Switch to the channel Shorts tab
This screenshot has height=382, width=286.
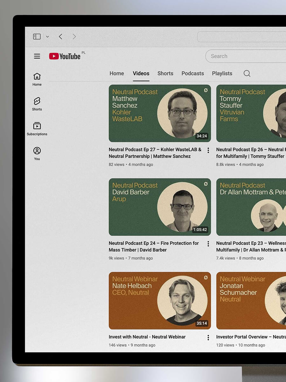[x=165, y=73]
